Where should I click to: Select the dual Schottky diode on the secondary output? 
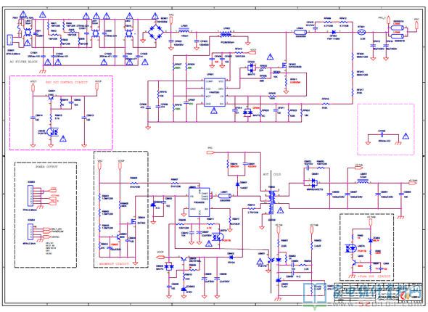(x=313, y=183)
